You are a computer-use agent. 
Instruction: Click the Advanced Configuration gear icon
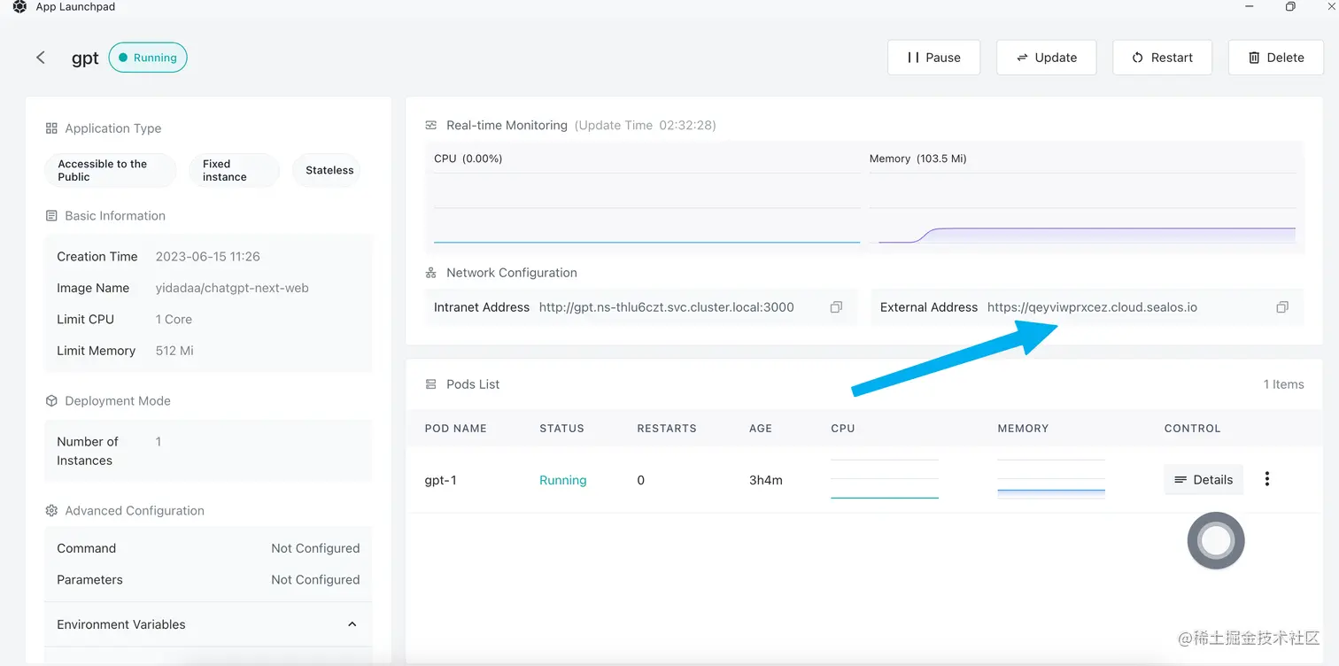(x=51, y=511)
